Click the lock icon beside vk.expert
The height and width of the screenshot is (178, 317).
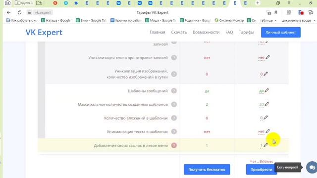coord(29,12)
